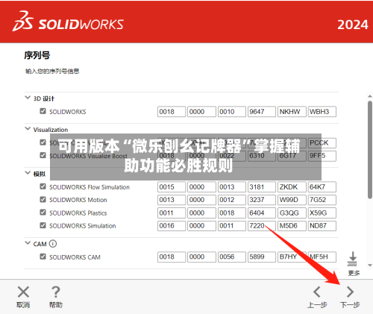Click CAM serial field 0056

coord(232,257)
